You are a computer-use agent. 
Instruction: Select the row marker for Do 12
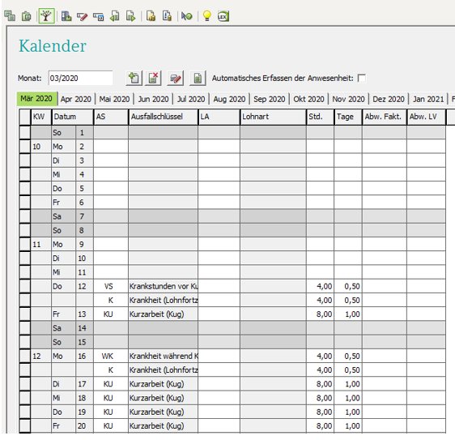[25, 286]
